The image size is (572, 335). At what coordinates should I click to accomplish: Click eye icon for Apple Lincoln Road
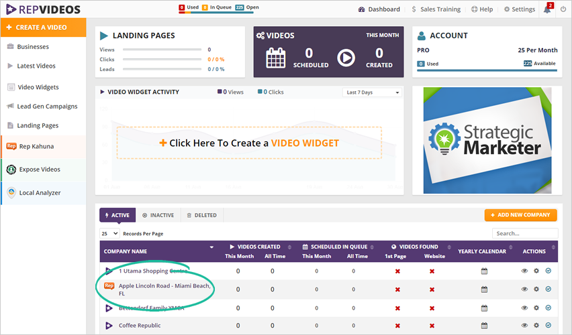click(524, 289)
